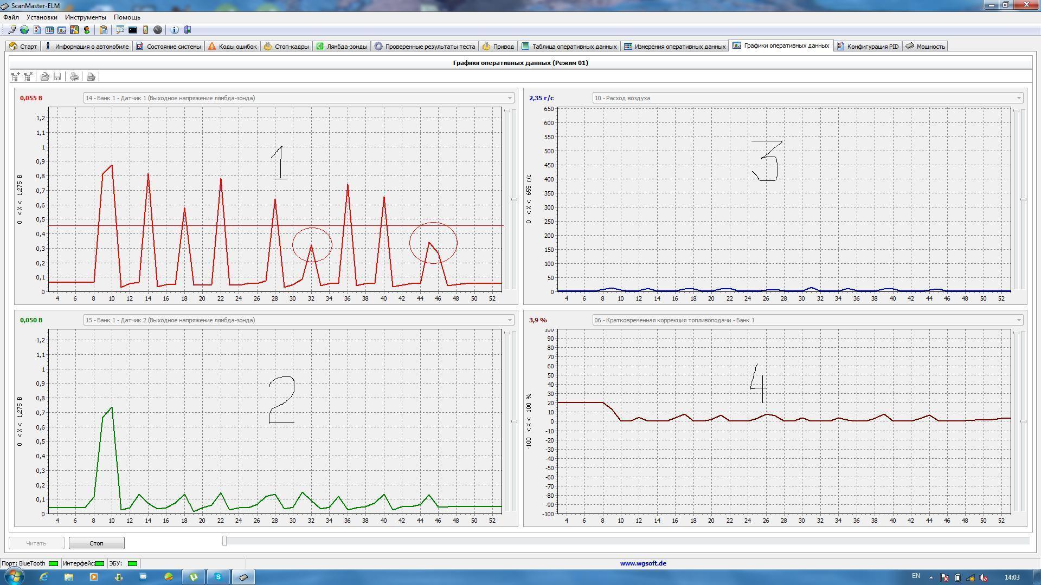The height and width of the screenshot is (585, 1041).
Task: Click the add-chart tree icon with plus
Action: pos(16,77)
